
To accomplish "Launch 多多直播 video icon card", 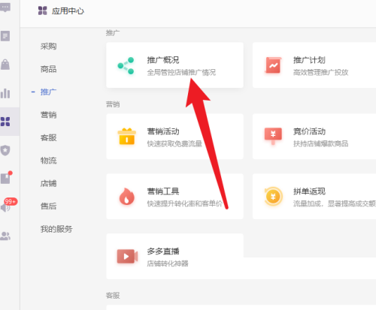I will (x=174, y=257).
